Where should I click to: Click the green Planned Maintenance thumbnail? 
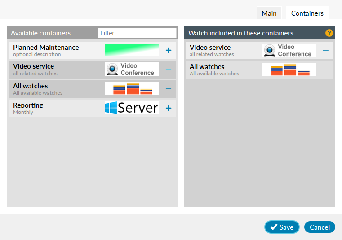point(132,50)
